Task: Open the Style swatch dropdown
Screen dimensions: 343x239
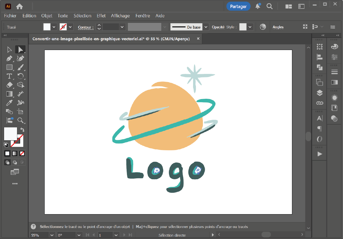Action: pyautogui.click(x=250, y=27)
